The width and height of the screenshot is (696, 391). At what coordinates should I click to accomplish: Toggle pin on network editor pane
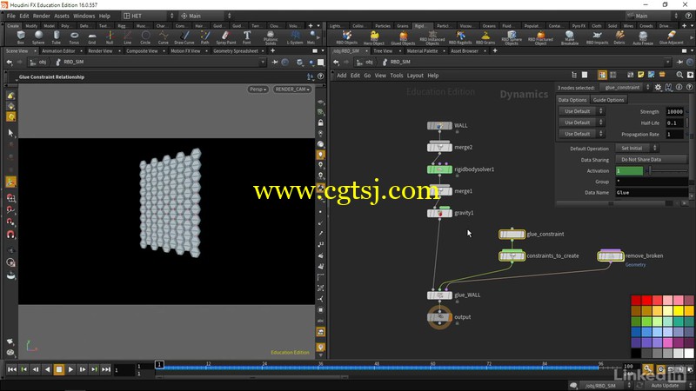coord(680,62)
